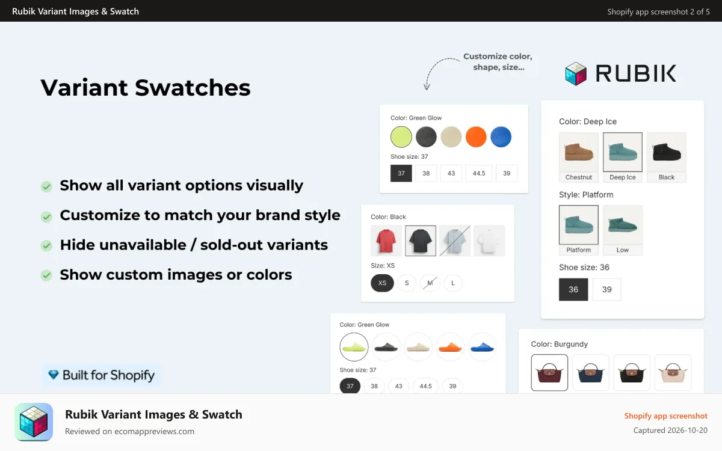Image resolution: width=722 pixels, height=451 pixels.
Task: Select the Platform style boot image
Action: point(579,230)
